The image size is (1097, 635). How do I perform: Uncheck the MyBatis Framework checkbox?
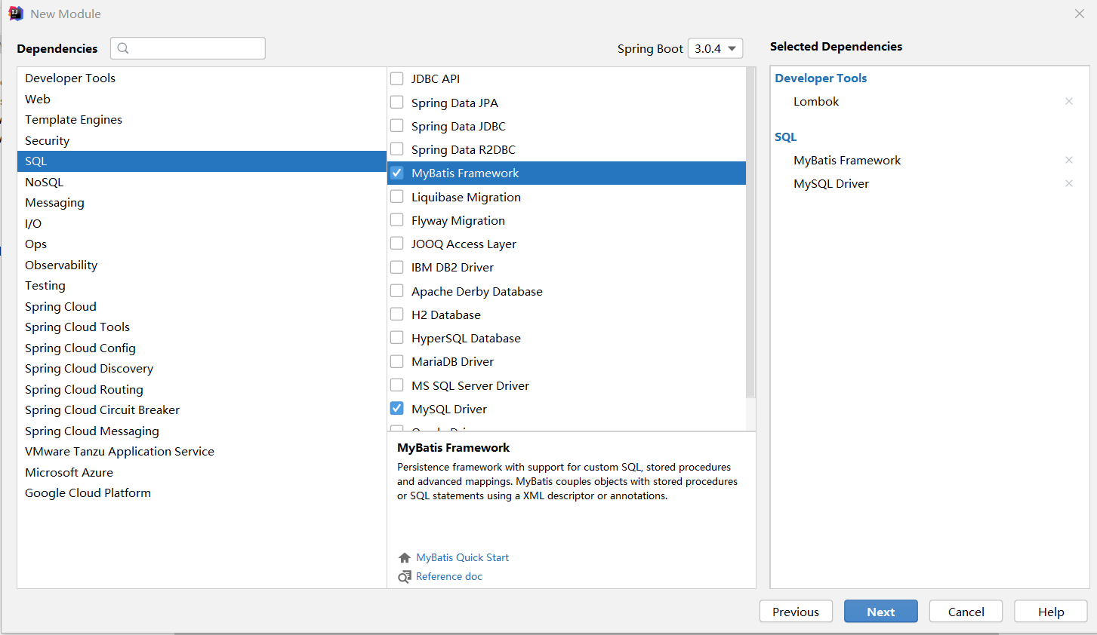(397, 173)
